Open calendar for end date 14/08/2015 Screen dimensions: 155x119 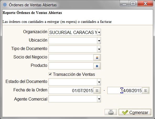pos(145,91)
